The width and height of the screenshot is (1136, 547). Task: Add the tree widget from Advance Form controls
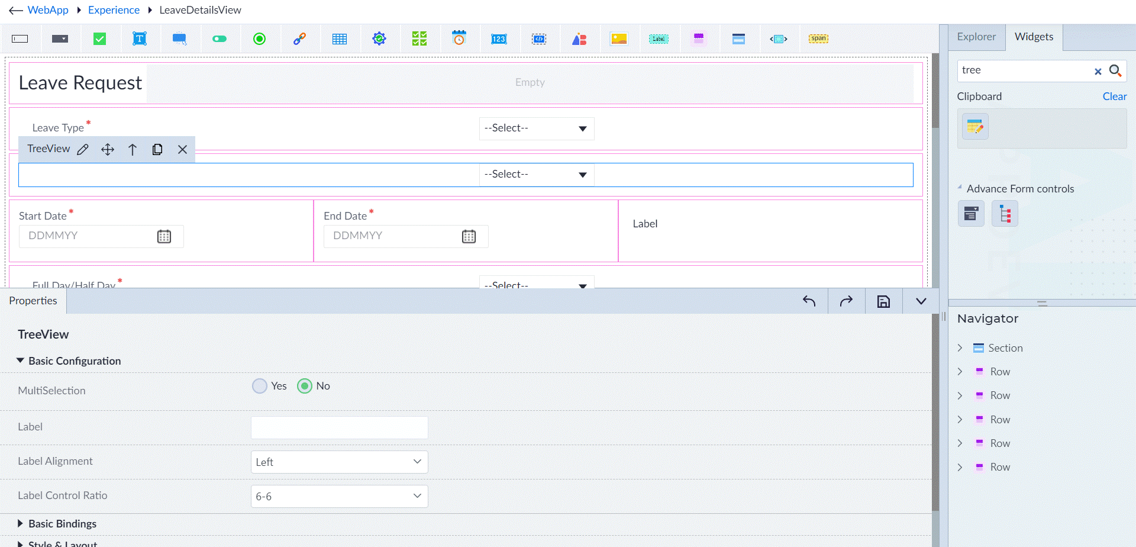(1005, 214)
